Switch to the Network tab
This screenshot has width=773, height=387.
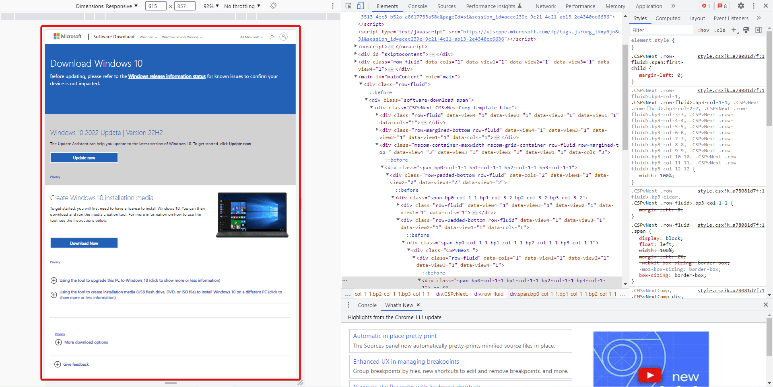pos(546,6)
